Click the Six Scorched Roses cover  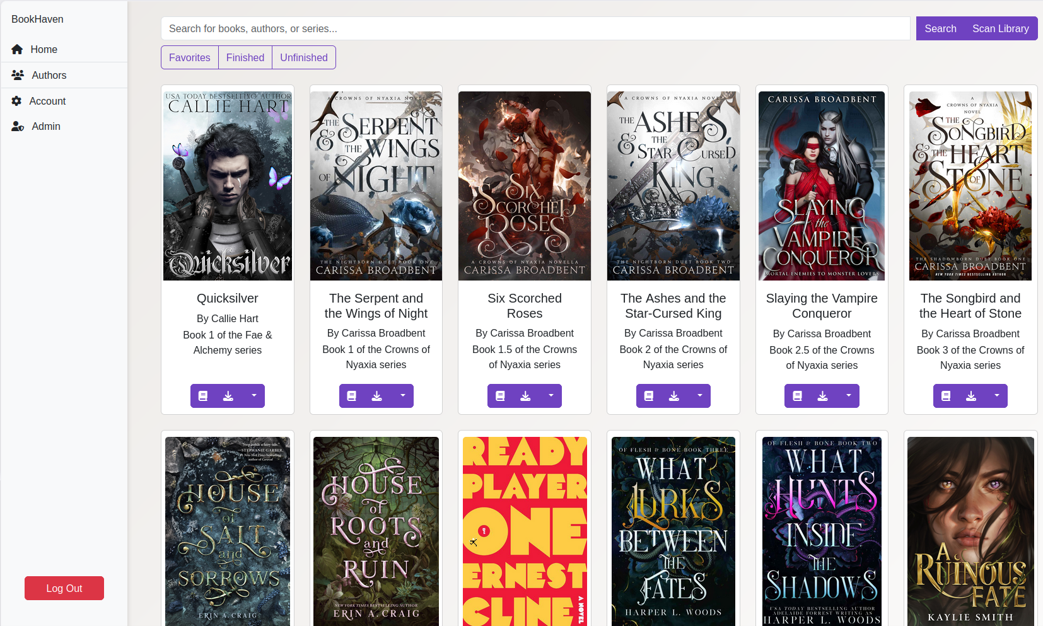point(525,186)
